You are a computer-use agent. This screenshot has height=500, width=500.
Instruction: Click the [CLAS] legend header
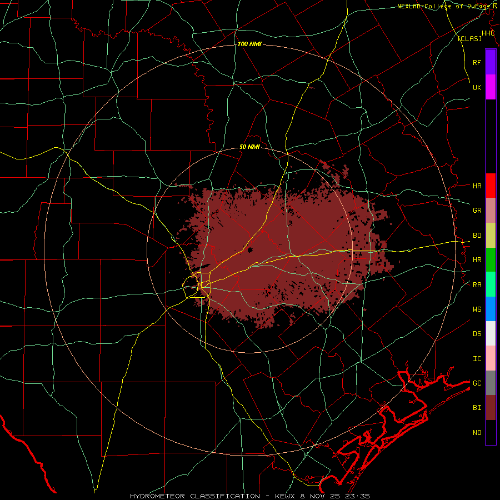tap(469, 38)
